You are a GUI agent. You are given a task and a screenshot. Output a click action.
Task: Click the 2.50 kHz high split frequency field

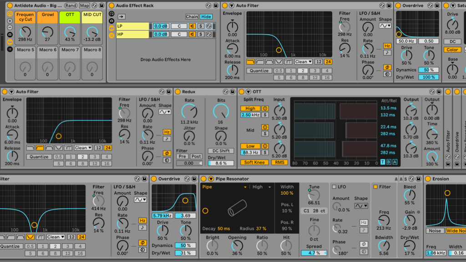(250, 115)
